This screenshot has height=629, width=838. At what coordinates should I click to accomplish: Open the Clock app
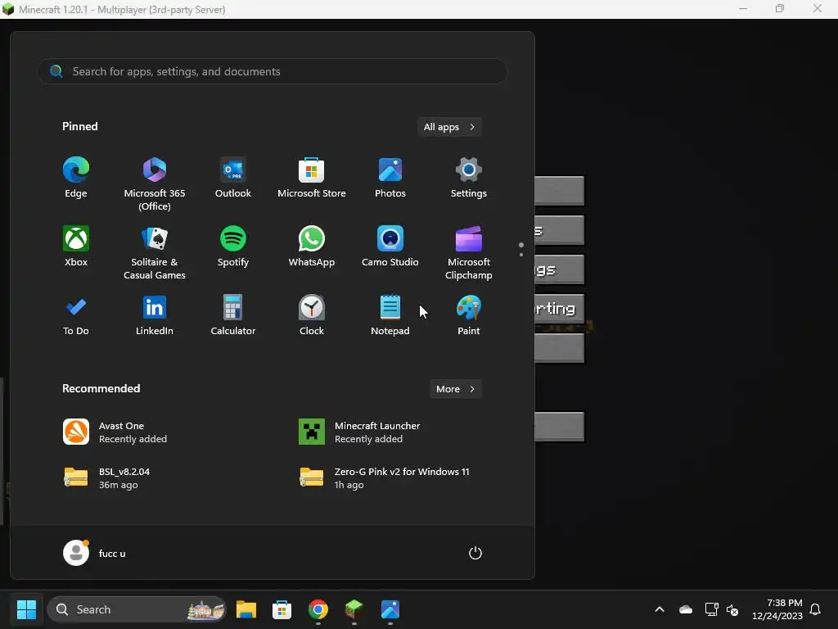pyautogui.click(x=312, y=315)
